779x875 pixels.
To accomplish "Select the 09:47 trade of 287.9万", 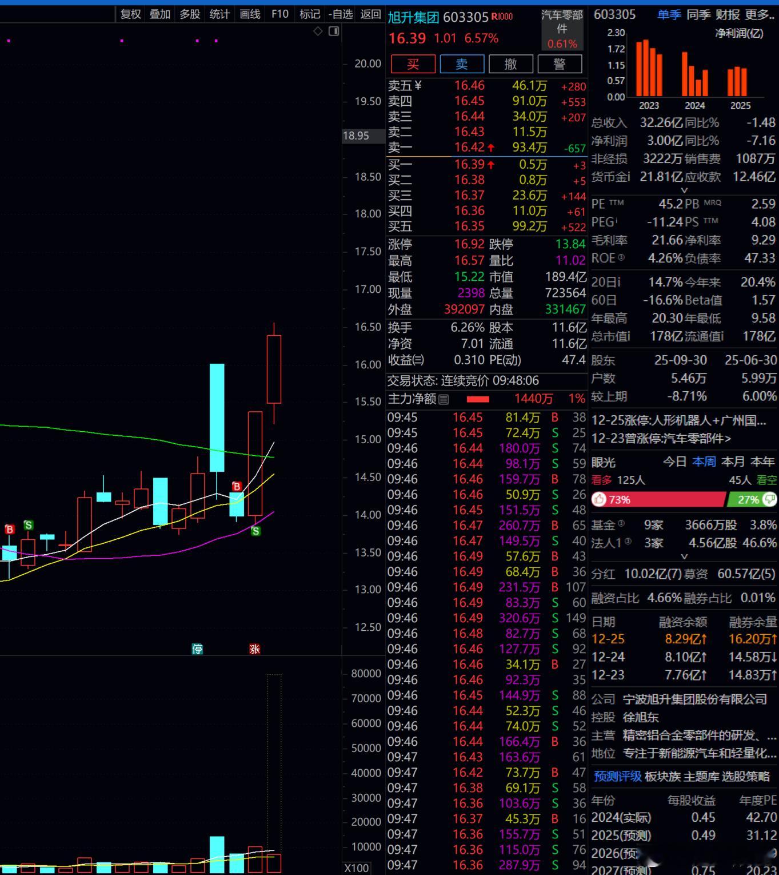I will [x=487, y=865].
